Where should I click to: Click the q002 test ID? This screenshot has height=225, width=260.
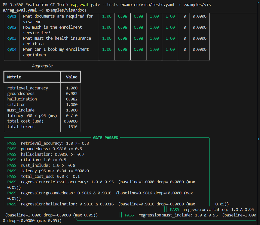12,27
